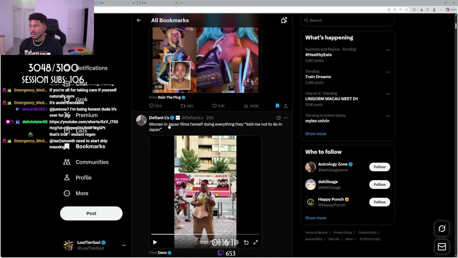The width and height of the screenshot is (458, 258).
Task: Open Defiant L's profile avatar
Action: tap(141, 120)
